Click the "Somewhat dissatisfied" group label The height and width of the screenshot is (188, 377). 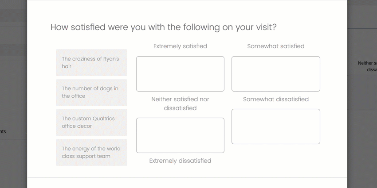click(275, 99)
